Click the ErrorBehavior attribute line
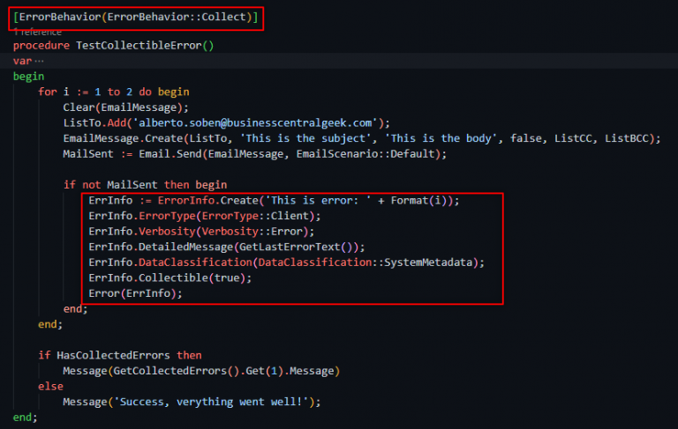The image size is (678, 429). 135,17
